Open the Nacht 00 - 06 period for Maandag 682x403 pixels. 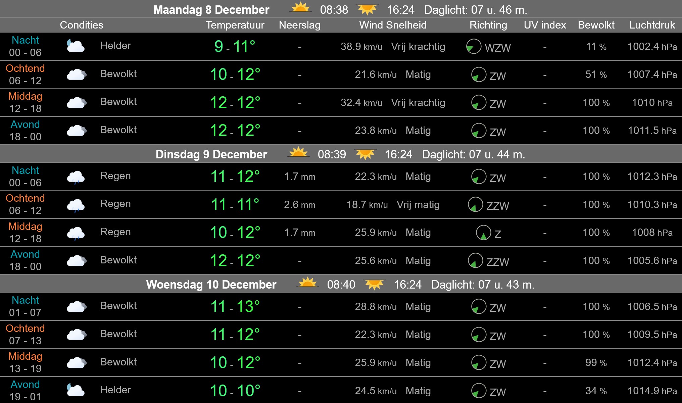25,46
